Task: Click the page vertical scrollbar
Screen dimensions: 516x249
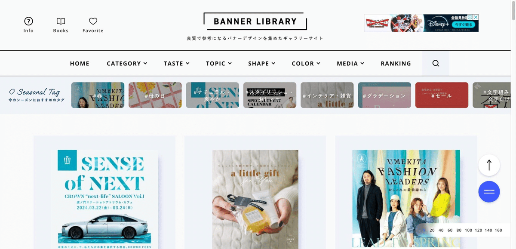Action: point(513,124)
